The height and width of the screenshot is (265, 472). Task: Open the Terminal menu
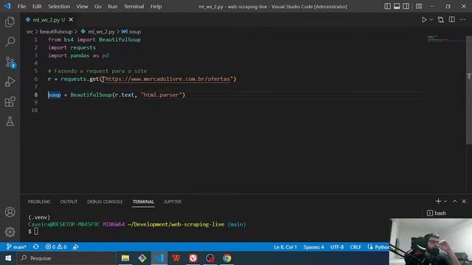pyautogui.click(x=133, y=7)
